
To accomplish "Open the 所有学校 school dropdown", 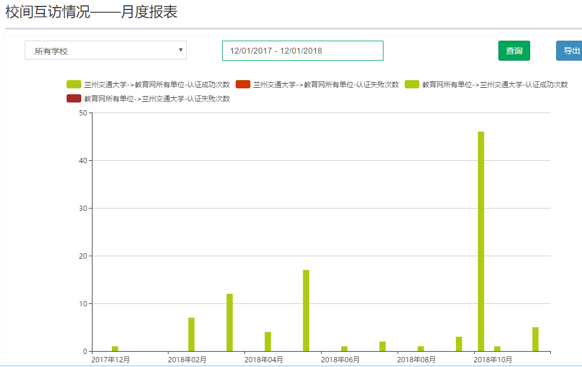I will click(105, 51).
